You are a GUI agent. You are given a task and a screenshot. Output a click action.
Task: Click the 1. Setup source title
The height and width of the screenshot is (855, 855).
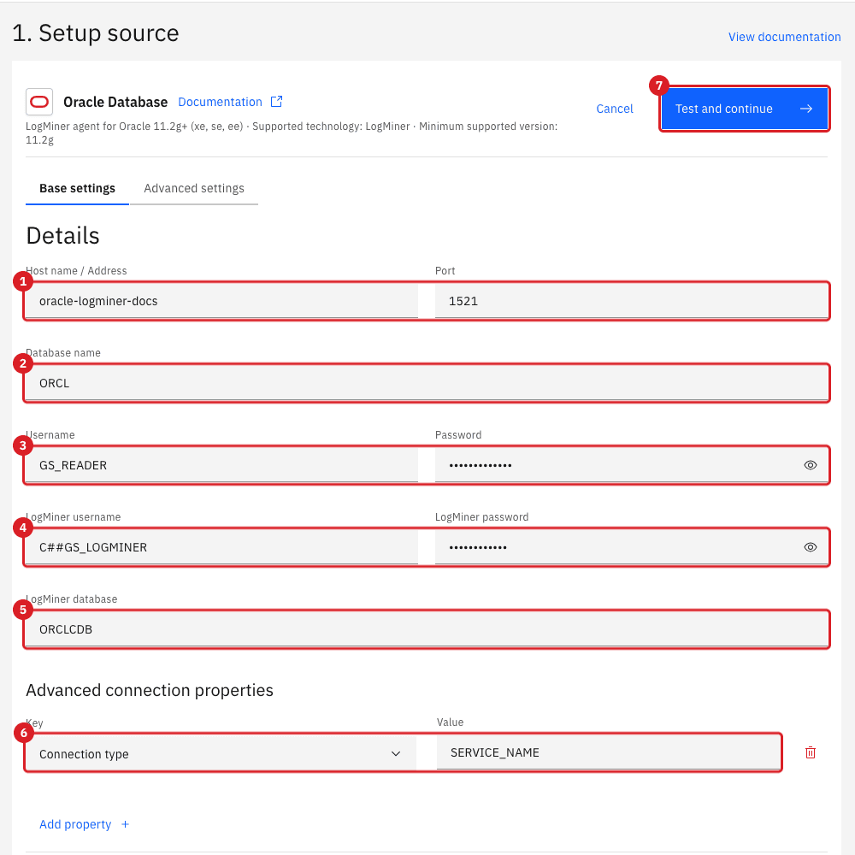[96, 33]
